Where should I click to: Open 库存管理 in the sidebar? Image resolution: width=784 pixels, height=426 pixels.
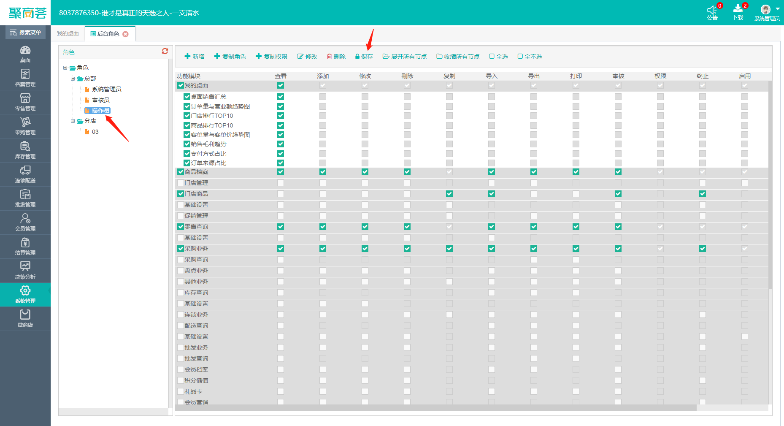(25, 150)
